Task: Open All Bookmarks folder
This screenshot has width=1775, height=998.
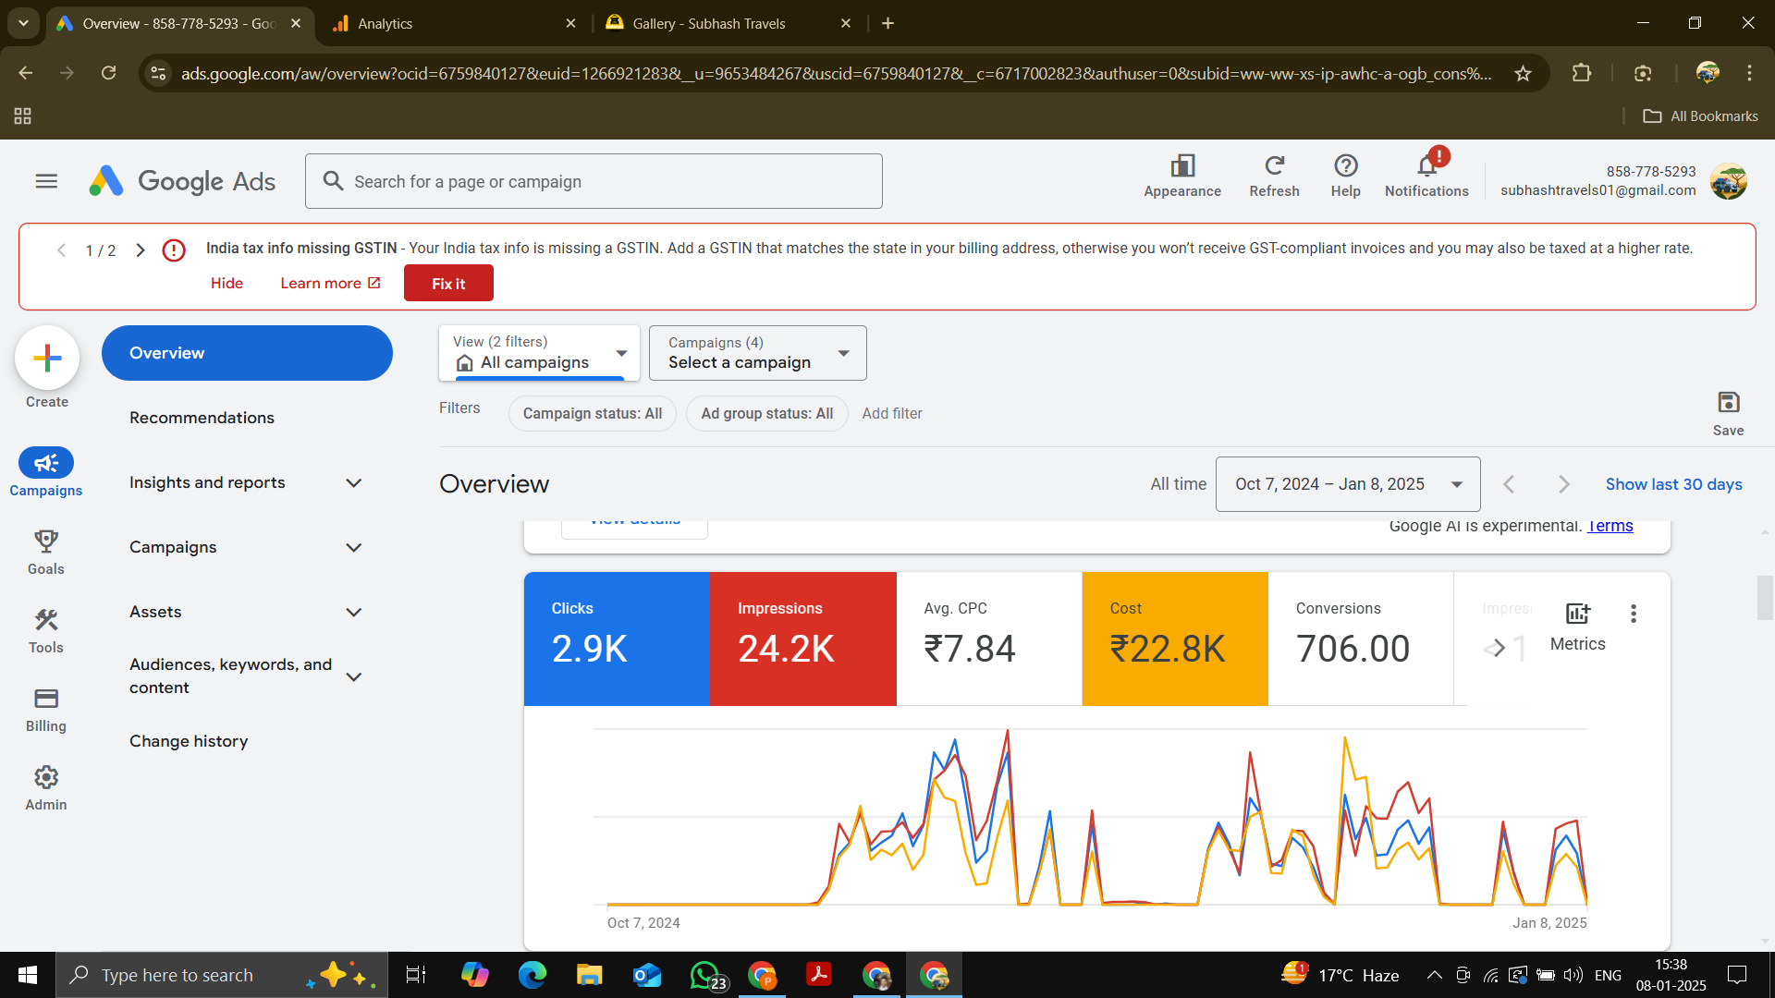Action: 1700,116
